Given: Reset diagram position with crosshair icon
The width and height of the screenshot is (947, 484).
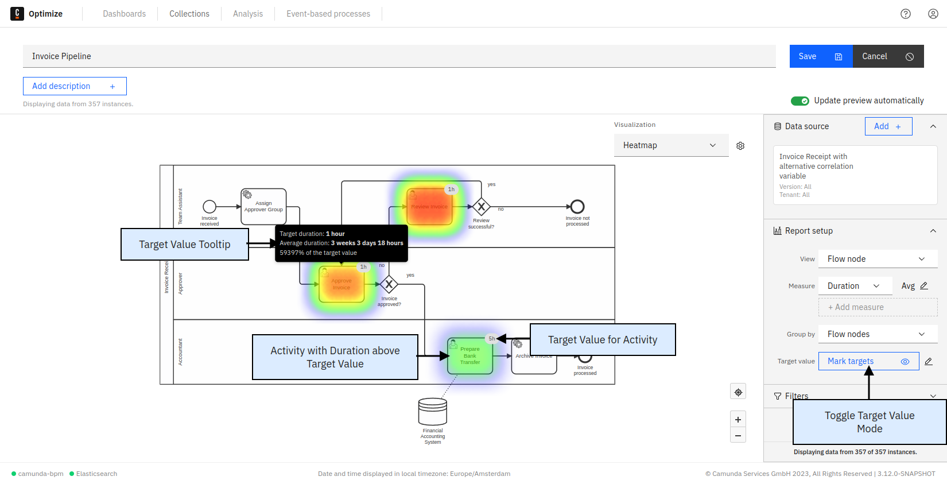Looking at the screenshot, I should (x=738, y=392).
